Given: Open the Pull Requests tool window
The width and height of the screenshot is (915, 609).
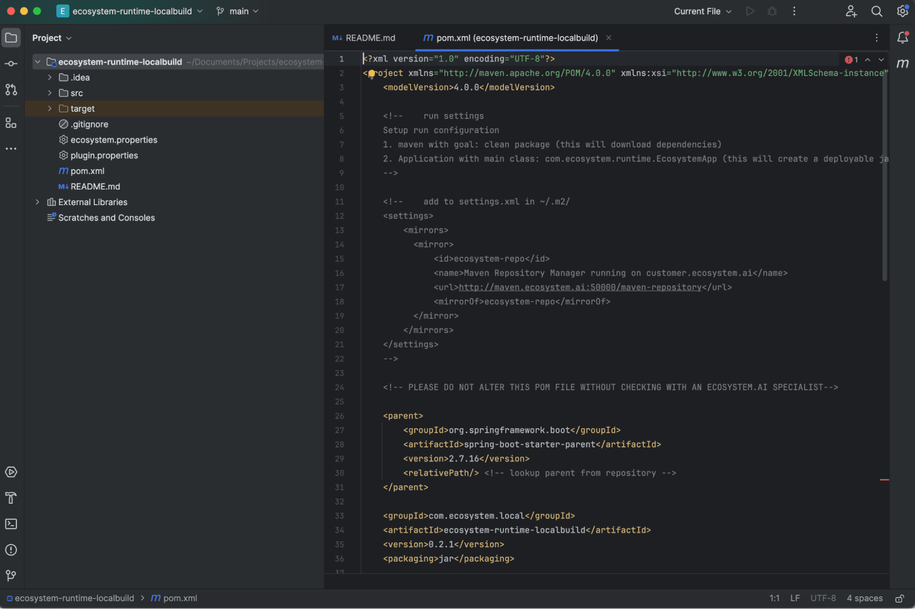Looking at the screenshot, I should coord(11,90).
